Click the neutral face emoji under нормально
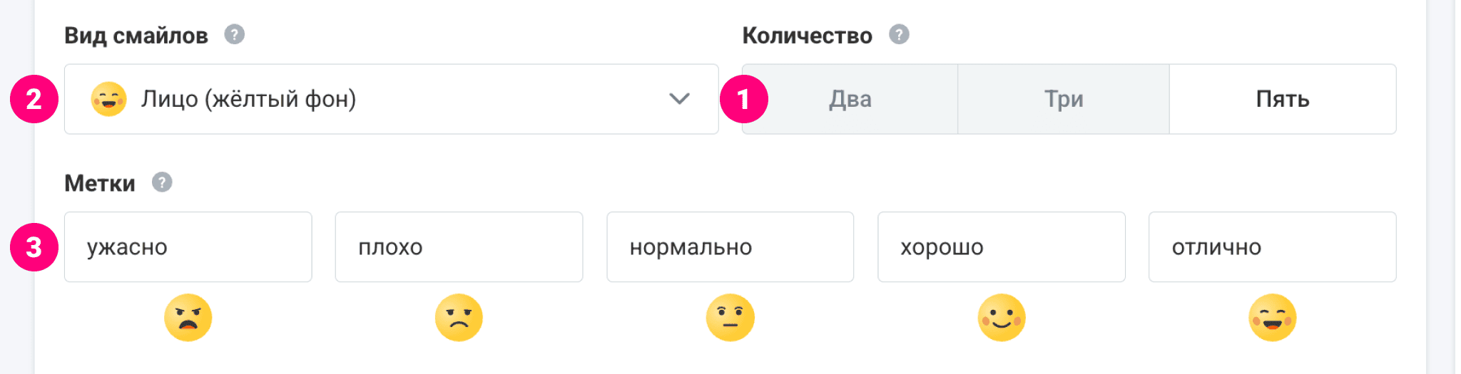The image size is (1461, 374). click(x=730, y=318)
